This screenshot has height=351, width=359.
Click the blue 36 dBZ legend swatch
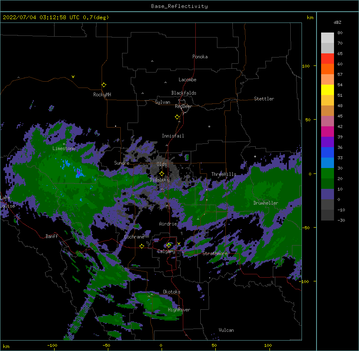point(327,152)
